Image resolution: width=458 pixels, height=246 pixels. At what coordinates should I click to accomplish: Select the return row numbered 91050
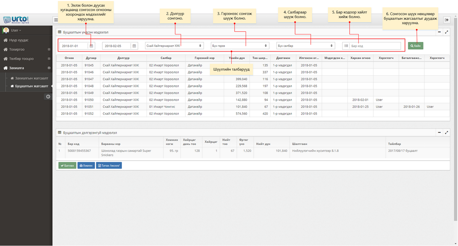[253, 100]
